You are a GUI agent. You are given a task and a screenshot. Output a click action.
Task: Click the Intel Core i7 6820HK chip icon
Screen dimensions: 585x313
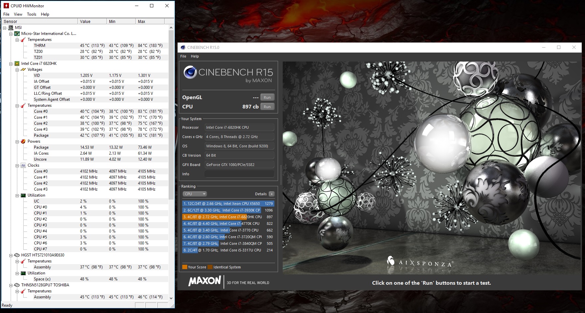pos(17,64)
